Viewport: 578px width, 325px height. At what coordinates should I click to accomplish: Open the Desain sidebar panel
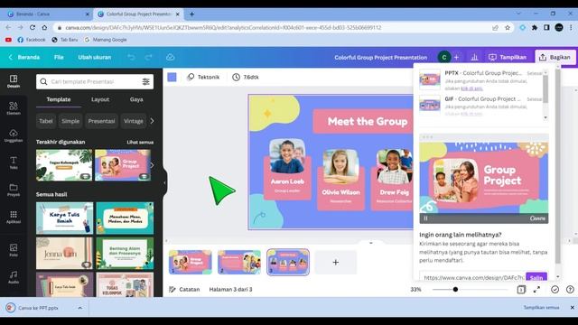(14, 81)
